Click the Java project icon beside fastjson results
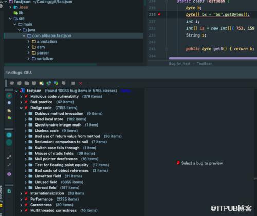Screen dimensions: 257x216 (23, 91)
